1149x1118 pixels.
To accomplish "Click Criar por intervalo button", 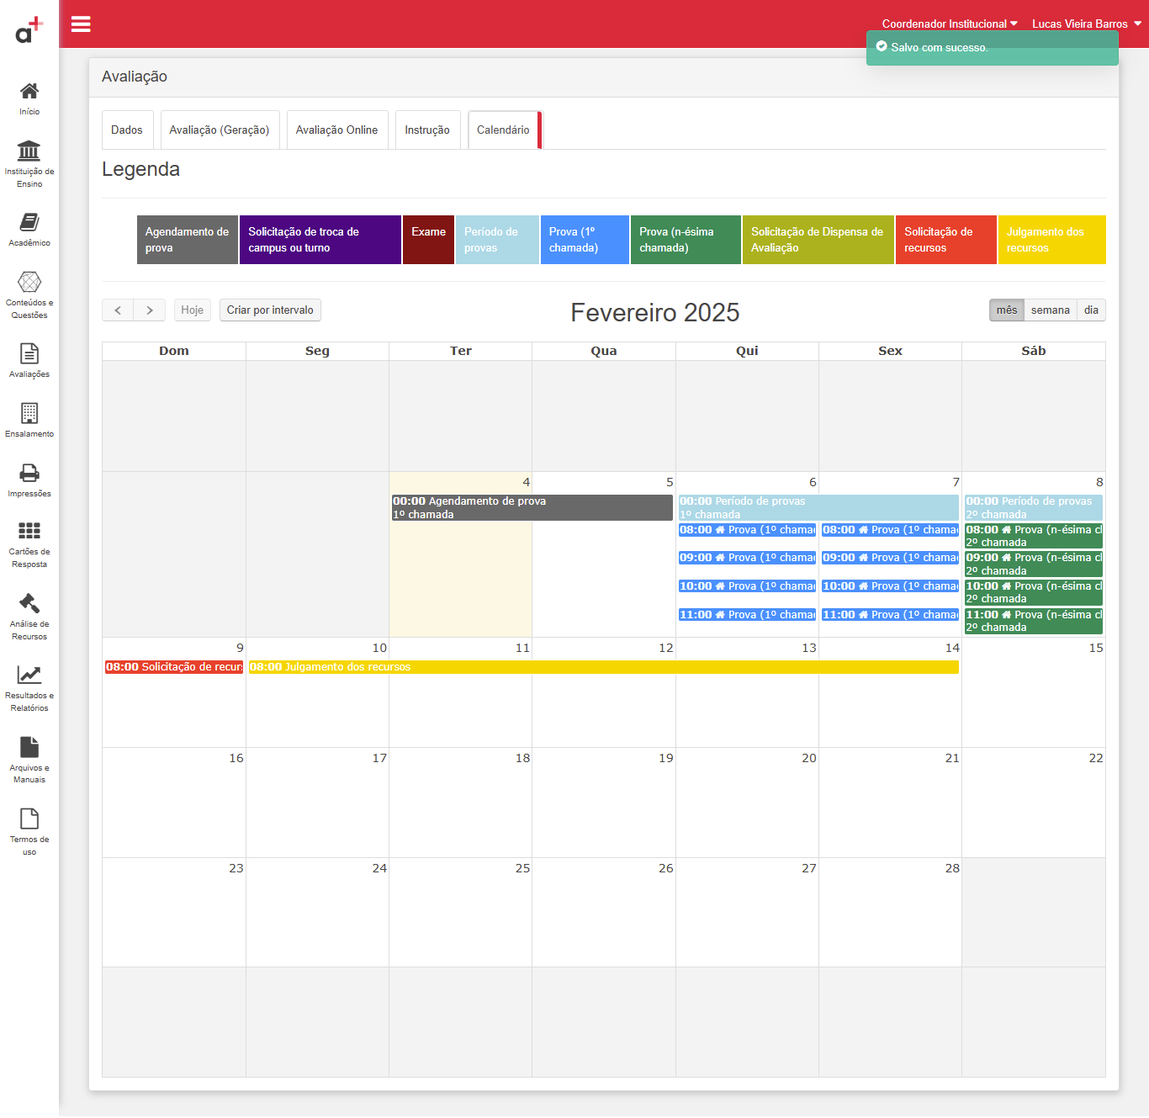I will click(270, 310).
